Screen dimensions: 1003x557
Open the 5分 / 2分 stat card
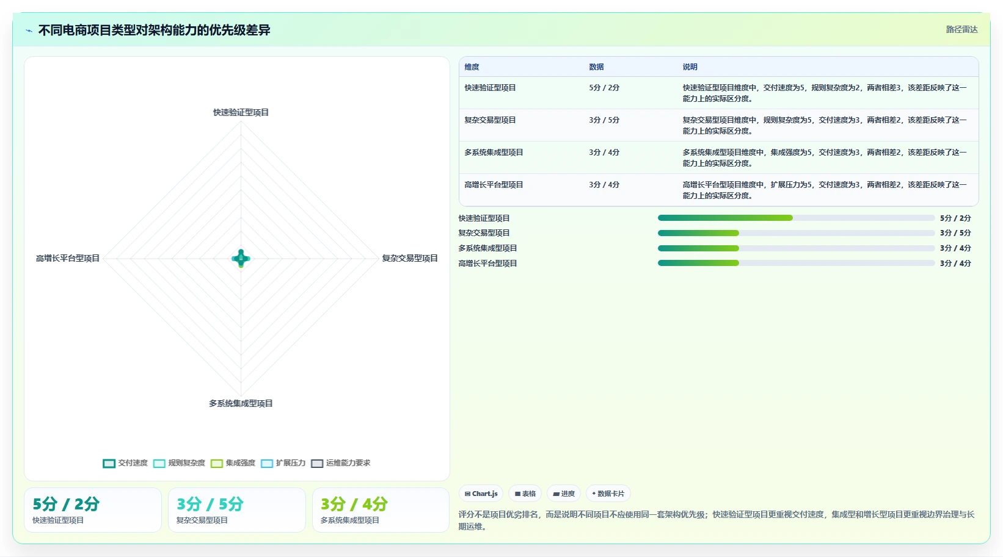point(93,510)
